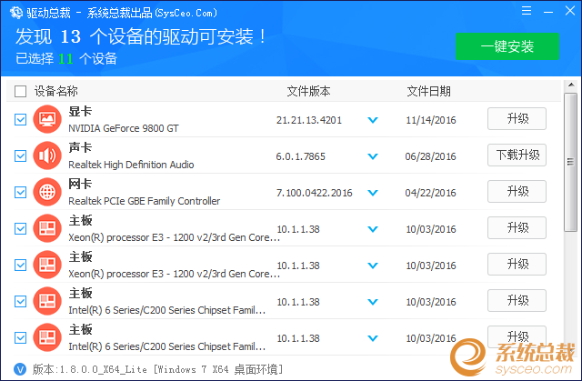Uncheck the second Xeon processor row checkbox
This screenshot has height=381, width=582.
click(20, 265)
